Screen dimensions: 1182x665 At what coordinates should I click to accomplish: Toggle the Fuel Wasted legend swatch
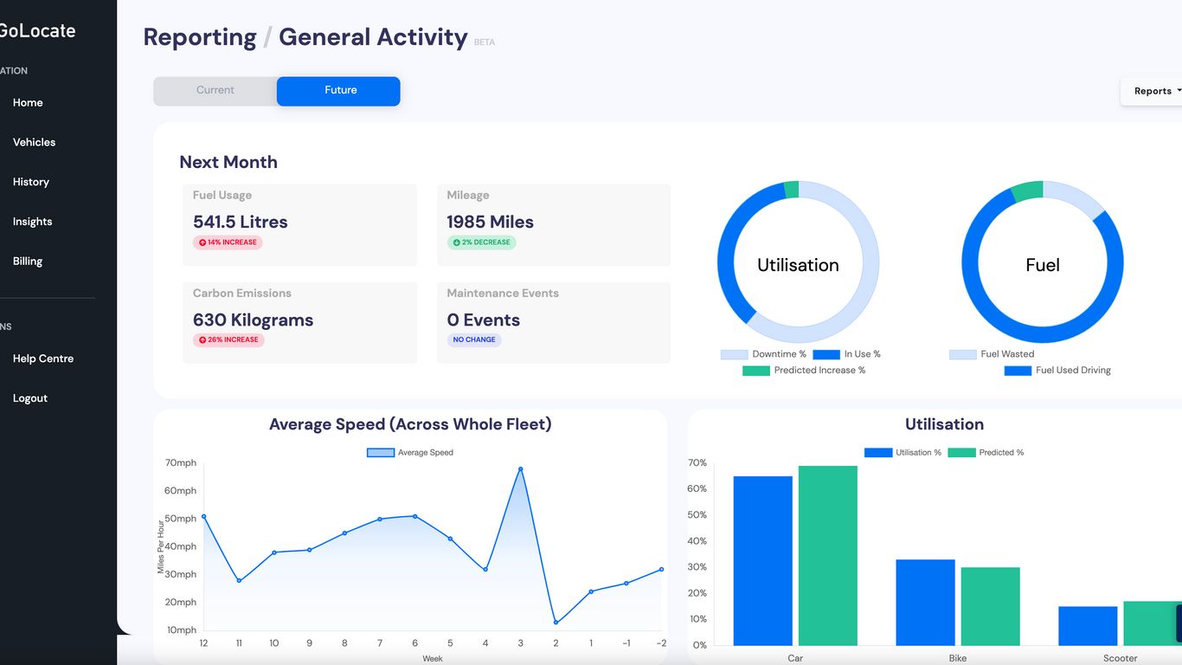(x=962, y=354)
